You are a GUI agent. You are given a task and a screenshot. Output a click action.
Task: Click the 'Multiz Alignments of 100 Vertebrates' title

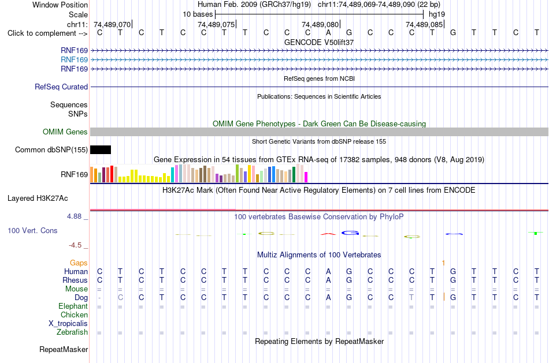click(319, 255)
